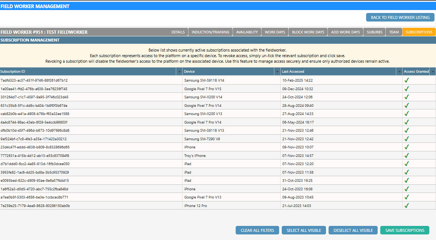
Task: Open the Induction/Training tab
Action: pos(210,32)
